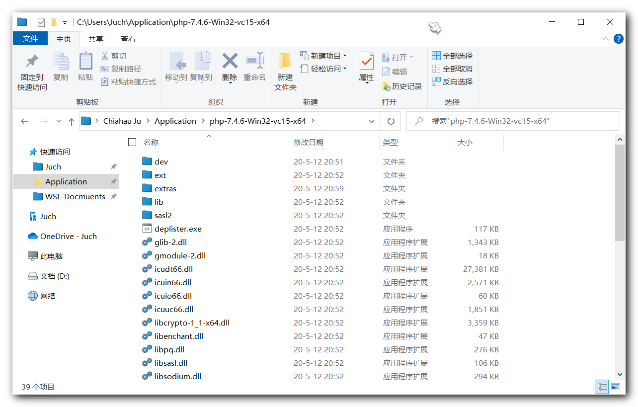Switch to large thumbnails view icon
Image resolution: width=638 pixels, height=407 pixels.
[616, 387]
